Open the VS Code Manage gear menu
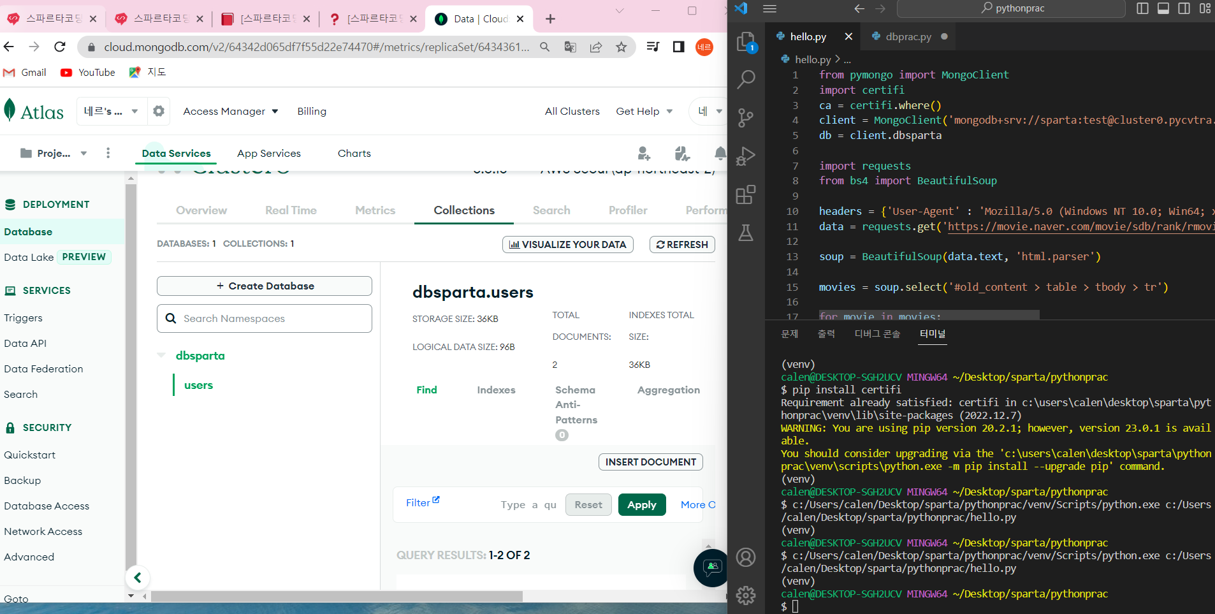 (745, 596)
